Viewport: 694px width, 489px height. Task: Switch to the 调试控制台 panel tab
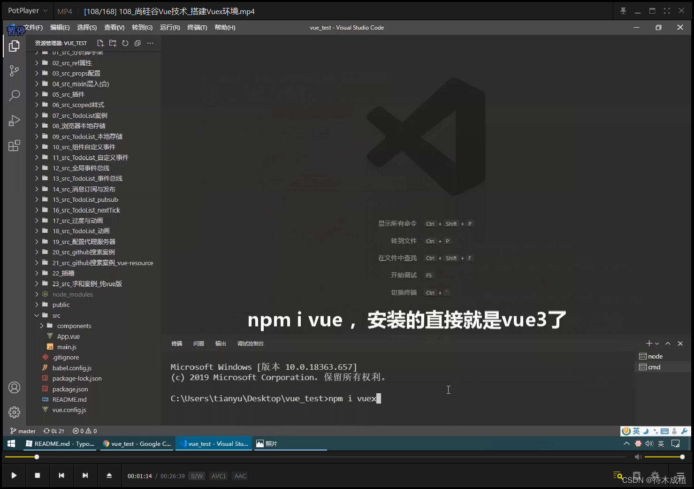(x=251, y=344)
